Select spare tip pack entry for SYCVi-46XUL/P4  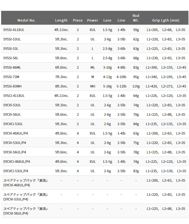pyautogui.click(x=26, y=183)
